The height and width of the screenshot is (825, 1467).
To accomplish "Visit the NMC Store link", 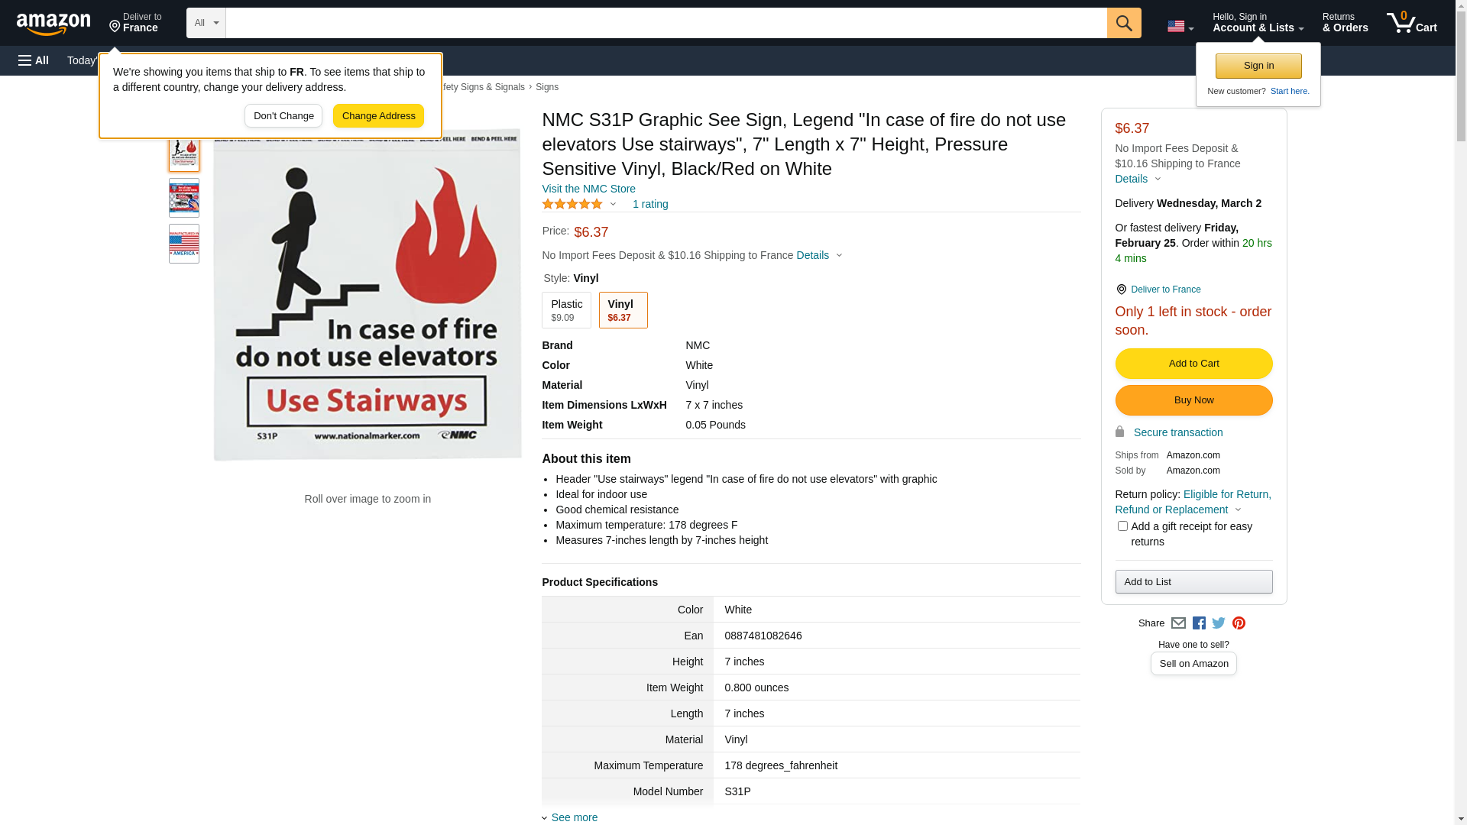I will (588, 189).
